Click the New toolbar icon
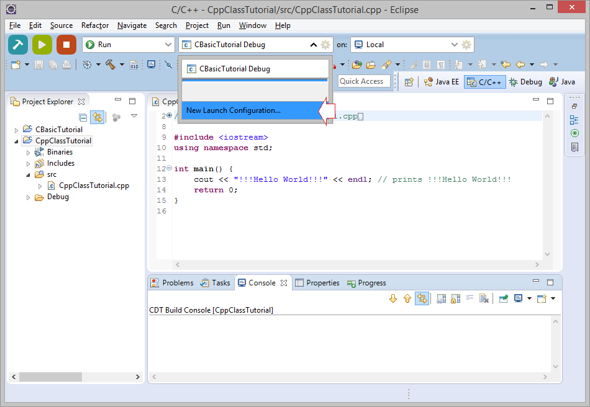 16,65
